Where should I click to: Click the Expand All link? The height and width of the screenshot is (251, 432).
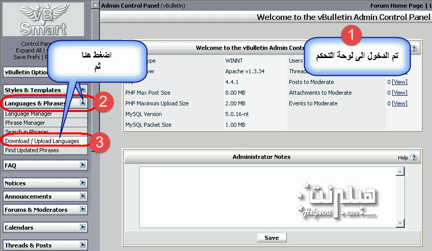tap(29, 50)
